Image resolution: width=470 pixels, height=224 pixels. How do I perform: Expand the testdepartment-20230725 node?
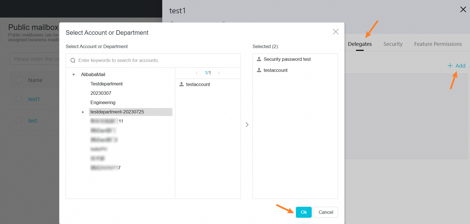tap(83, 112)
